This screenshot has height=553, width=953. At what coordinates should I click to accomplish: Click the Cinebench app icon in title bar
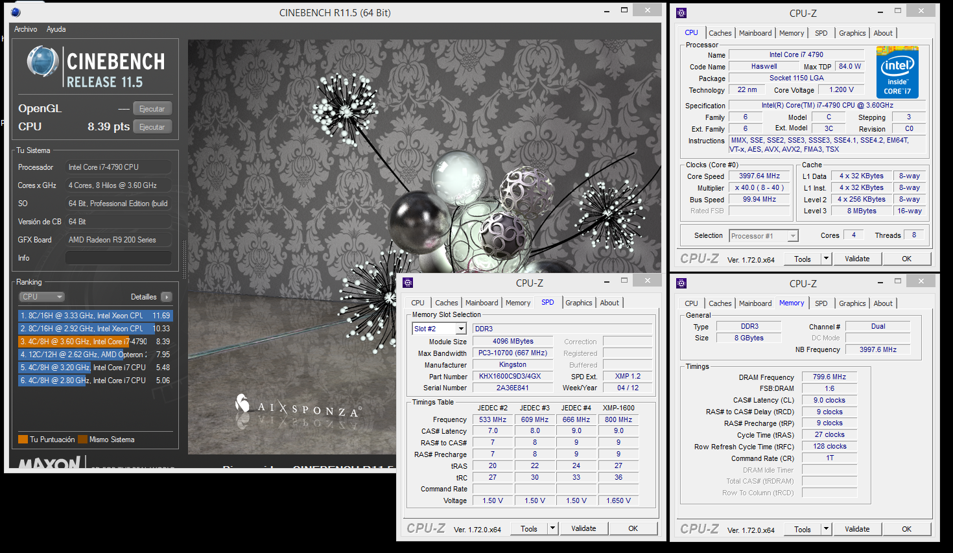[16, 12]
